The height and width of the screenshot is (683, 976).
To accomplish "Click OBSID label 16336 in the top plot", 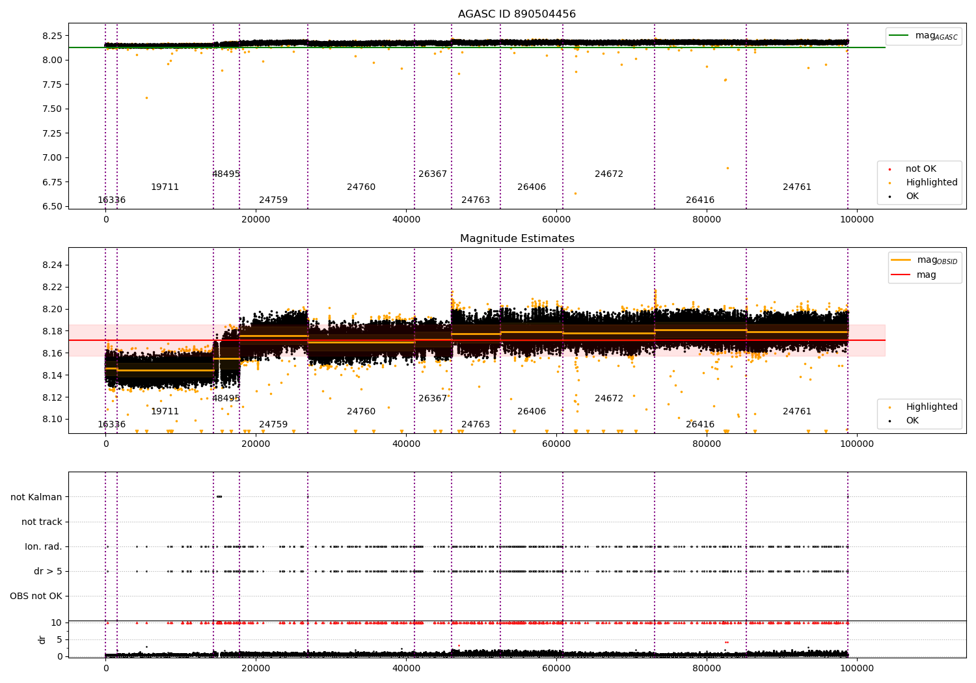I will click(111, 200).
